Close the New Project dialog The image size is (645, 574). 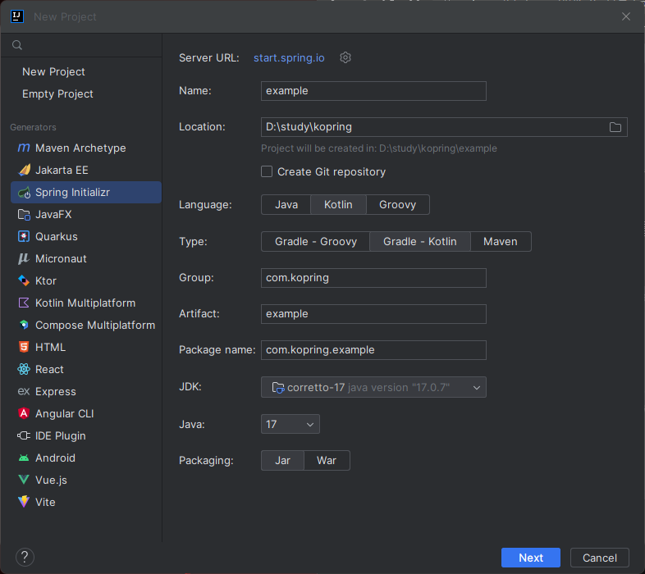[625, 16]
